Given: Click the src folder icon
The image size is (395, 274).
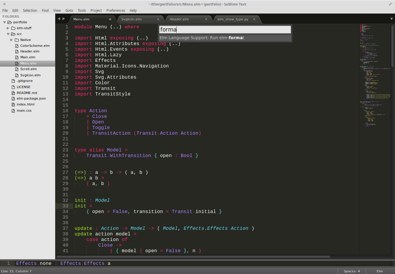Looking at the screenshot, I should tap(13, 34).
